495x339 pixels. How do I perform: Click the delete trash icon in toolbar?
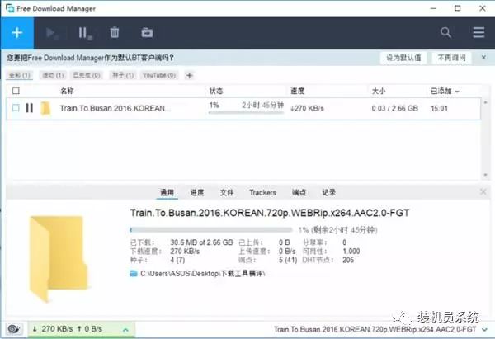[x=115, y=32]
